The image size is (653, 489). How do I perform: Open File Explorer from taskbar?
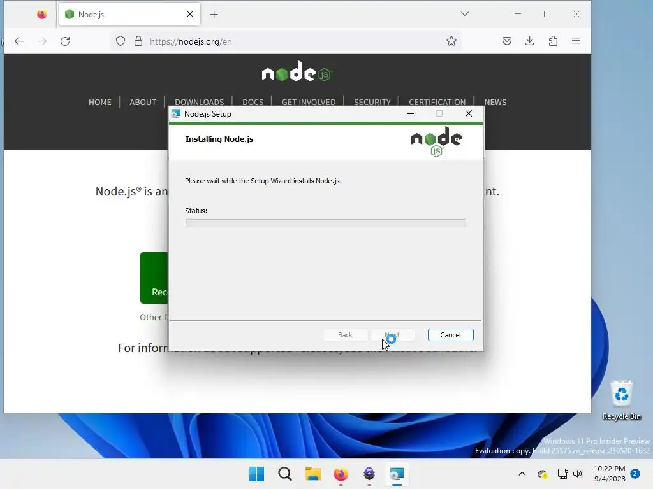point(312,474)
